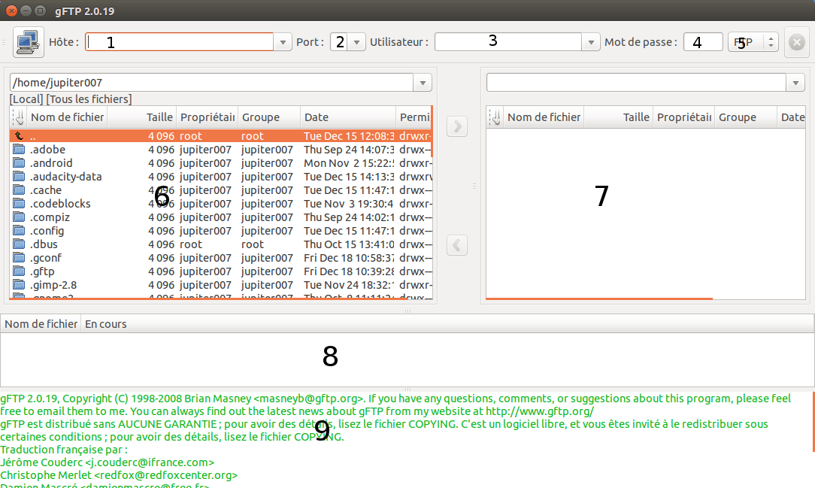The image size is (815, 488).
Task: Sort remote files by Groupe column
Action: (746, 117)
